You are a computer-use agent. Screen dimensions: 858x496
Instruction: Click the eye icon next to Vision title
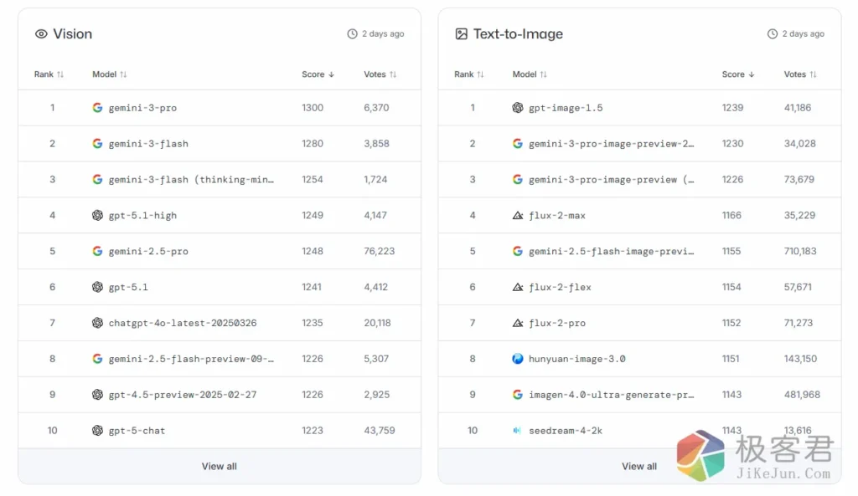point(41,34)
